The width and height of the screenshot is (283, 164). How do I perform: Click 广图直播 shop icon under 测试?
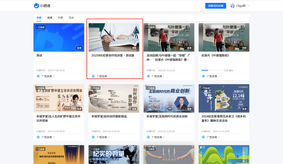click(x=38, y=76)
